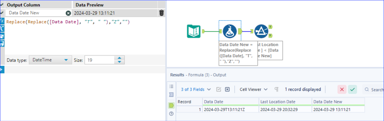Click the Filter tool's T output anchor
The image size is (384, 121).
click(271, 27)
